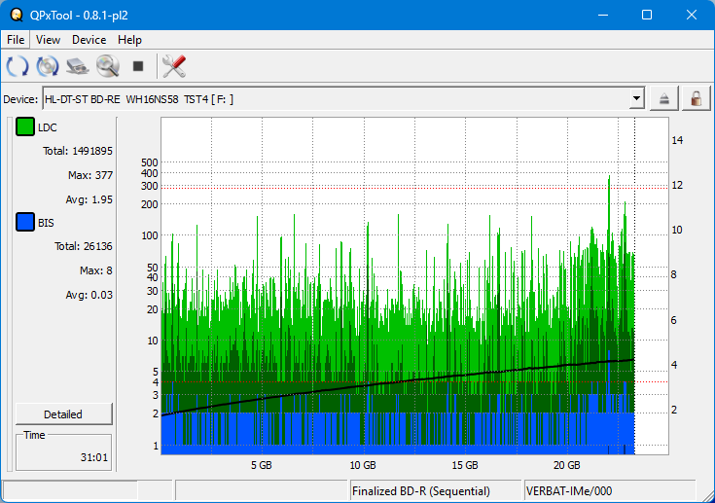Viewport: 715px width, 503px height.
Task: Click the resize grip in the window corner
Action: [708, 496]
